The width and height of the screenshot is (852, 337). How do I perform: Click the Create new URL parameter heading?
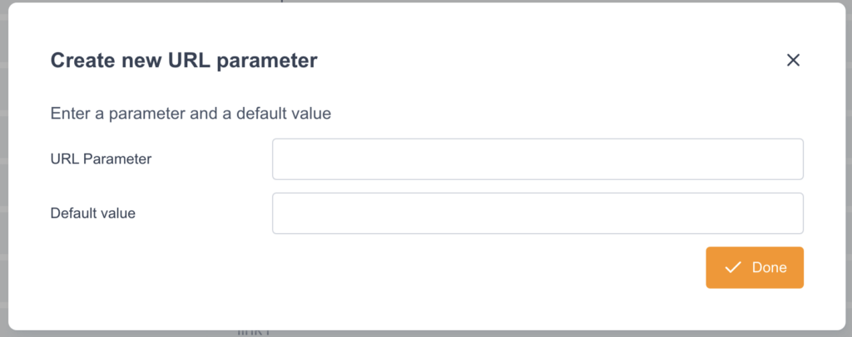(184, 61)
